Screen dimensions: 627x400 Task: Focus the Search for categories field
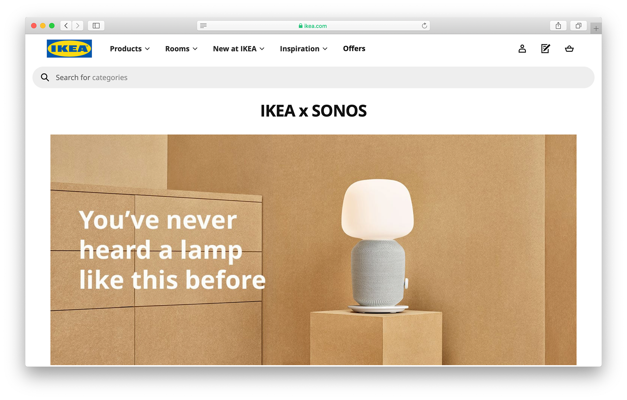(x=313, y=77)
